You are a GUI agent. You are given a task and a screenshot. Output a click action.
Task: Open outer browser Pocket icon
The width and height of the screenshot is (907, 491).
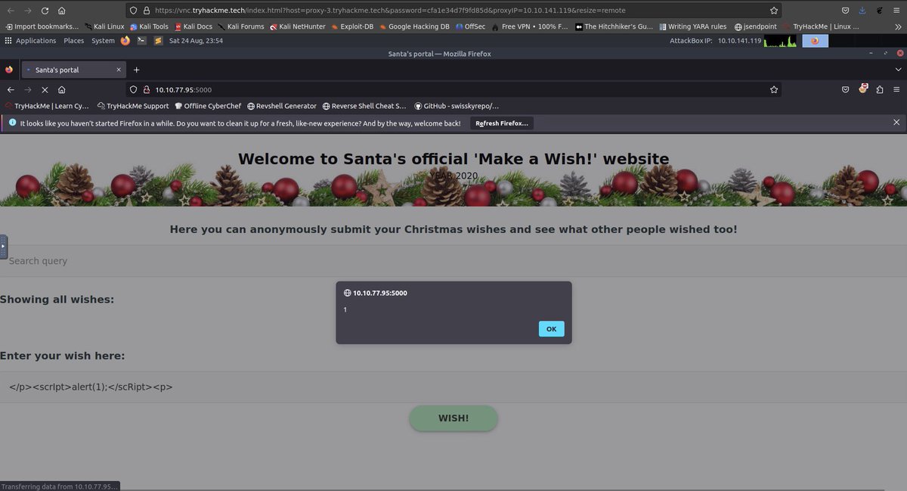point(846,11)
